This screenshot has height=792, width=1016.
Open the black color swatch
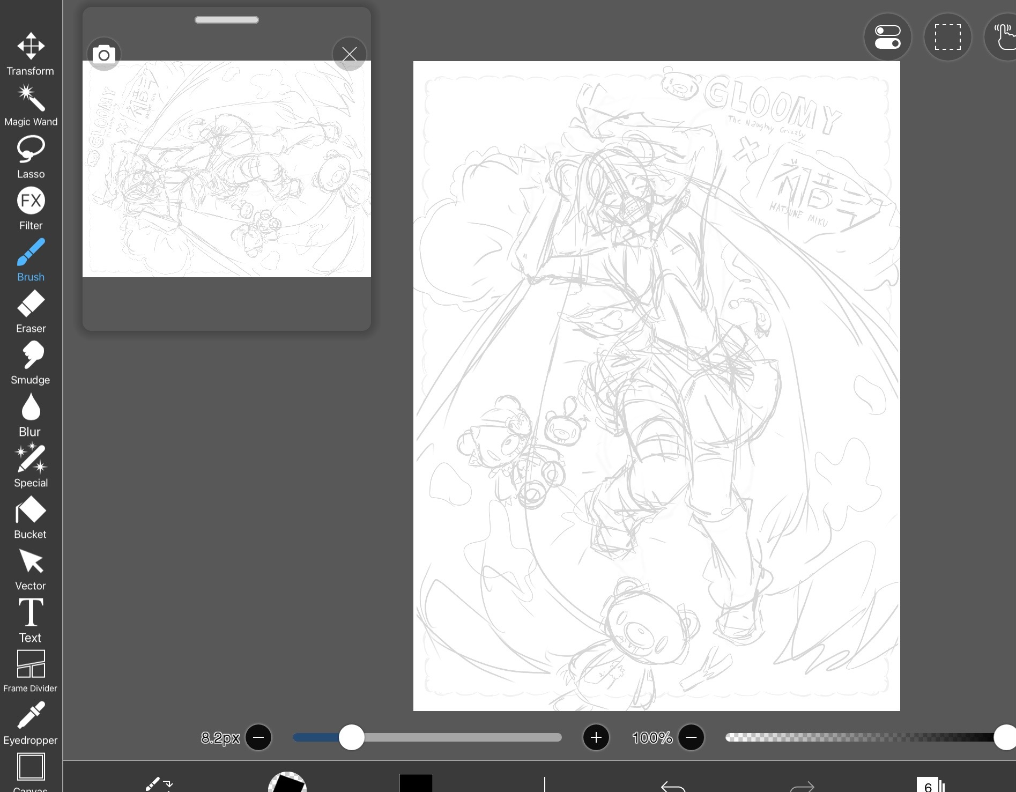416,783
